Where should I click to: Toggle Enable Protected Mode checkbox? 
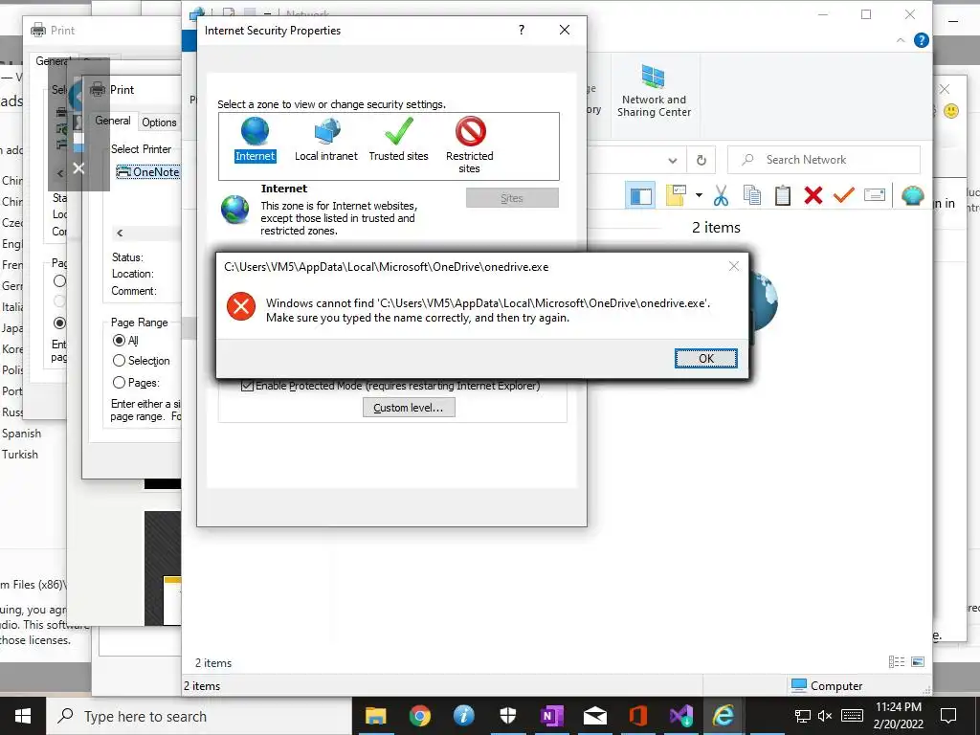pyautogui.click(x=248, y=386)
